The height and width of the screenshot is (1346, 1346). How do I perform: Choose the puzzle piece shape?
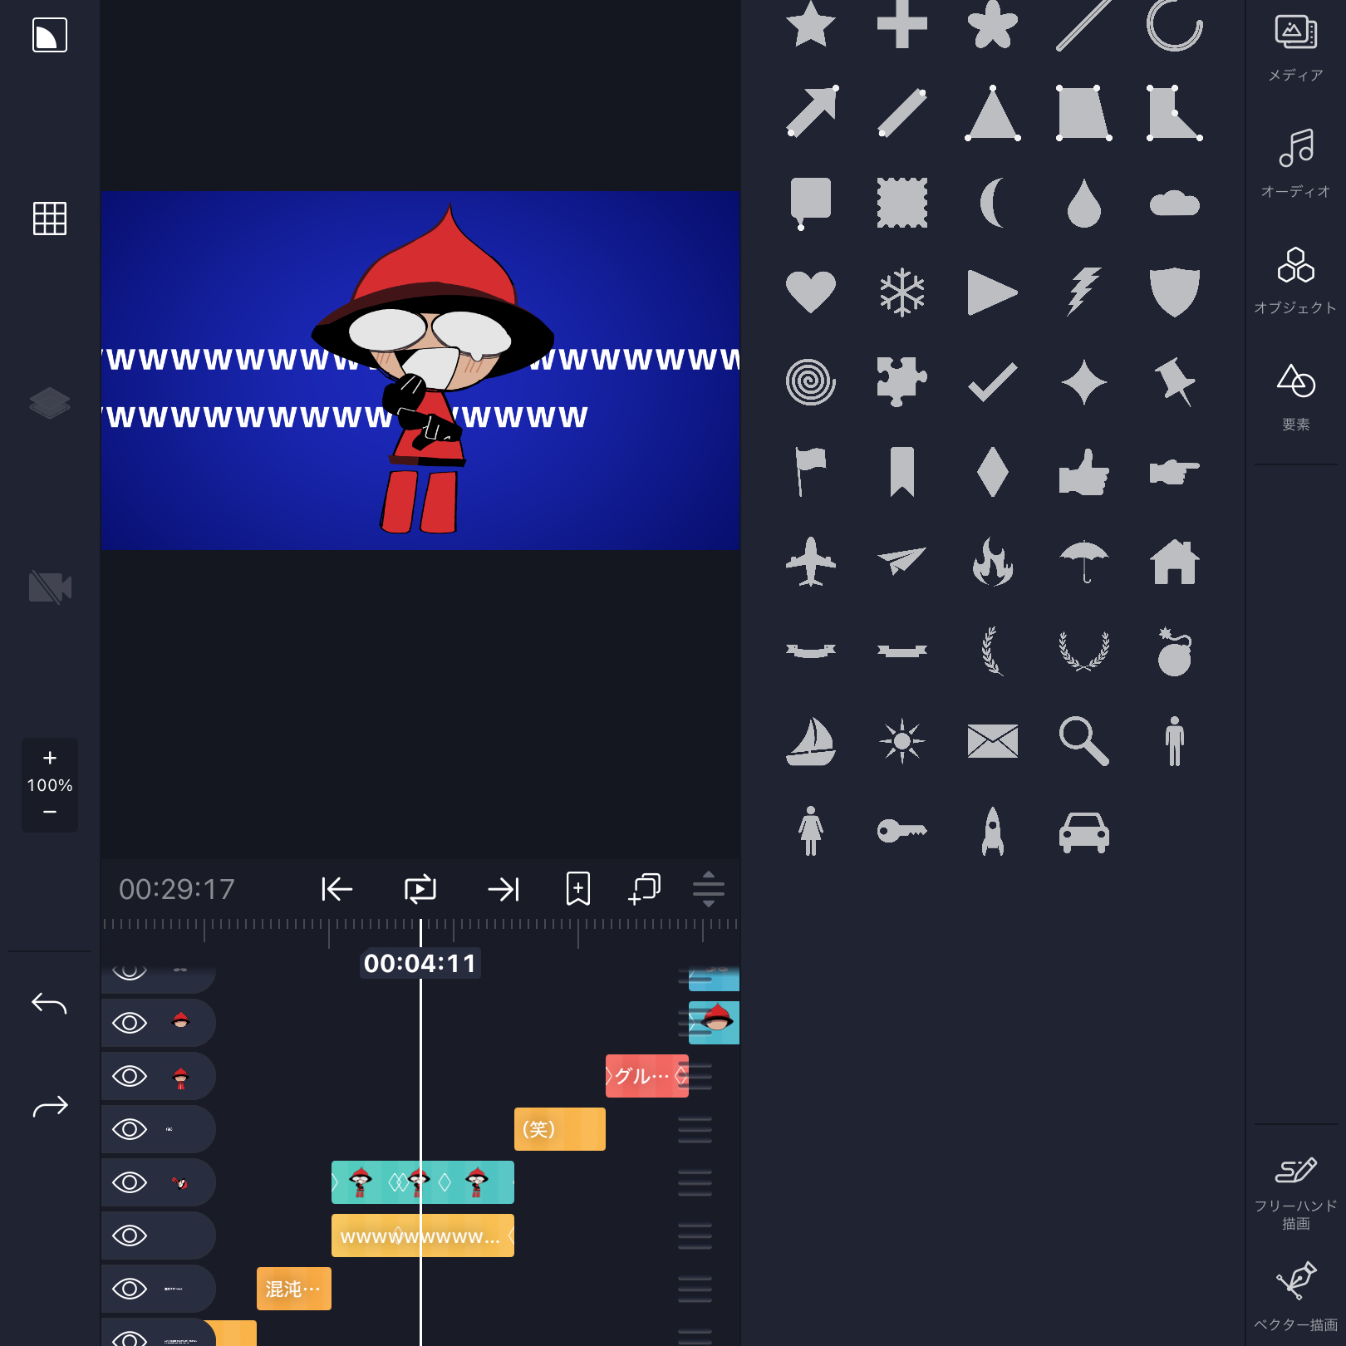point(901,382)
